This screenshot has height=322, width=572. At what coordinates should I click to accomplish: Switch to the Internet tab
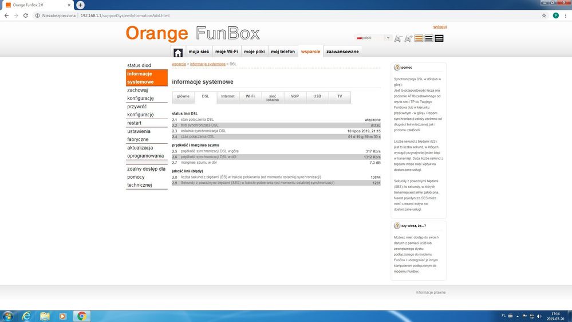(228, 97)
